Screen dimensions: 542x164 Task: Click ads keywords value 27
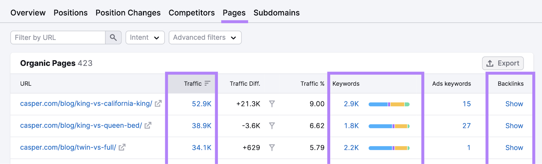point(467,126)
